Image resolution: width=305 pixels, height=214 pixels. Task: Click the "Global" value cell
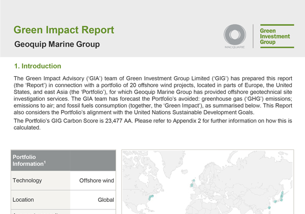click(93, 200)
